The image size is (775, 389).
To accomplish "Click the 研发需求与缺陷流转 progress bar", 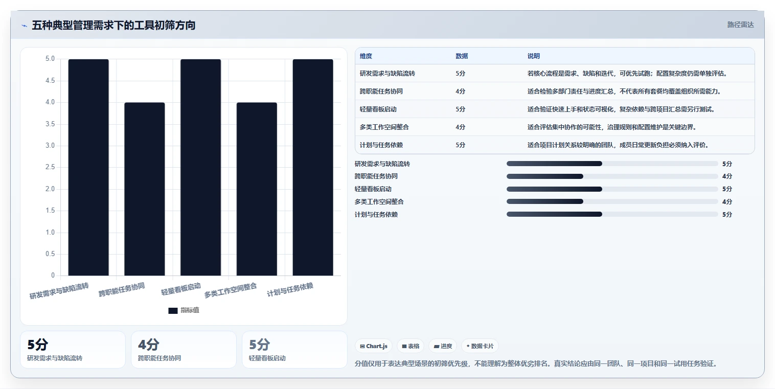I will click(x=612, y=164).
